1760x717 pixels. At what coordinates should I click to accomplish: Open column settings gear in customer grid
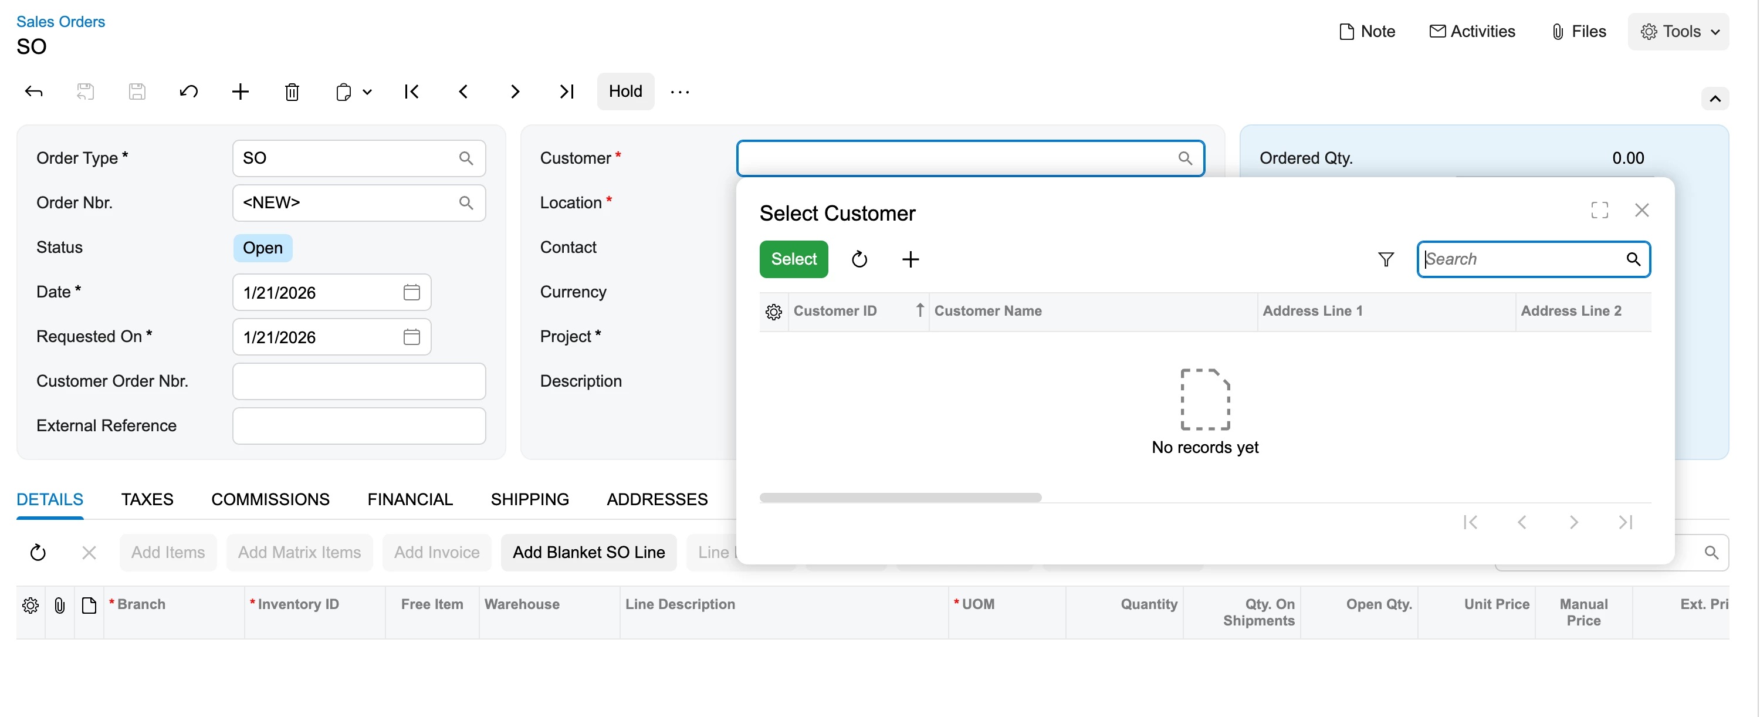click(773, 312)
